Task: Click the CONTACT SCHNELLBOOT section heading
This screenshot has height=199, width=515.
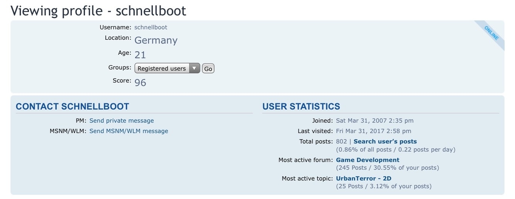Action: (x=73, y=107)
